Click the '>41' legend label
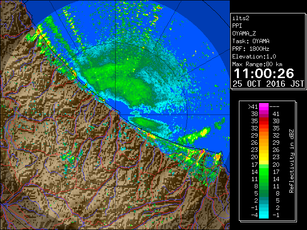Image resolution: width=307 pixels, height=230 pixels. [x=253, y=106]
